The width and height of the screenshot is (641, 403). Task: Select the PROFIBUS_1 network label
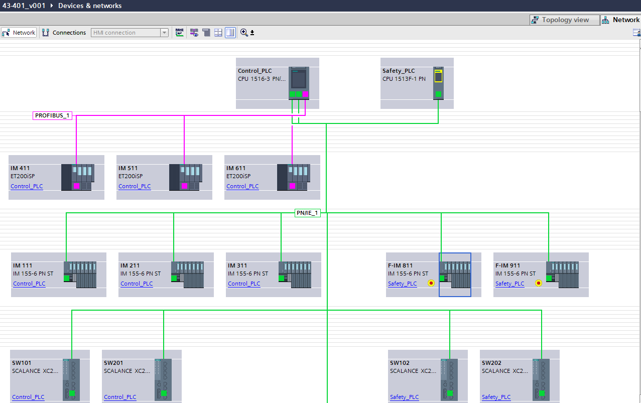tap(52, 115)
